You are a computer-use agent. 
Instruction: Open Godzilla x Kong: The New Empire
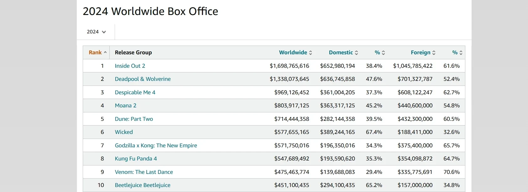[x=156, y=145]
